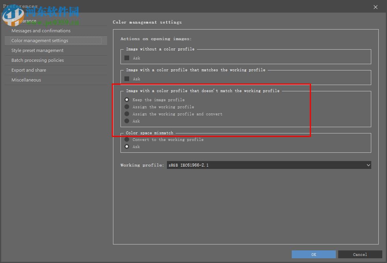The height and width of the screenshot is (263, 387).
Task: Open the Working profile dropdown
Action: 368,165
